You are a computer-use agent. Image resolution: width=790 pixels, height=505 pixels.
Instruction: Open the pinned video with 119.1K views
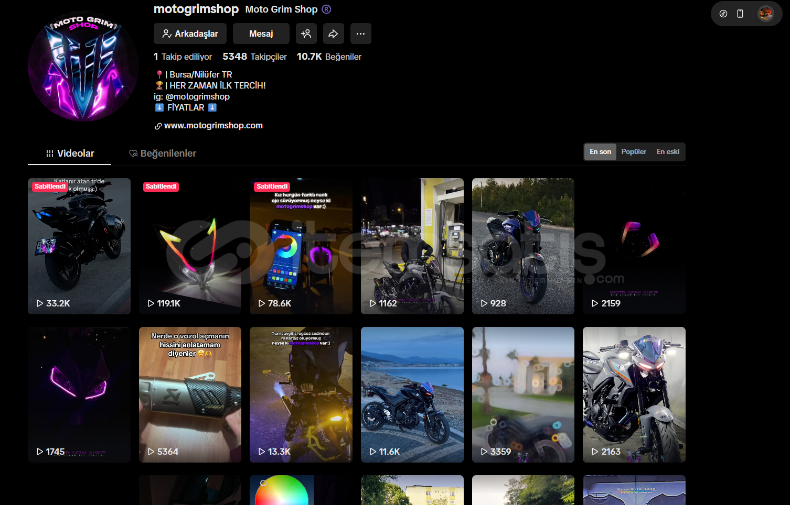pyautogui.click(x=190, y=246)
